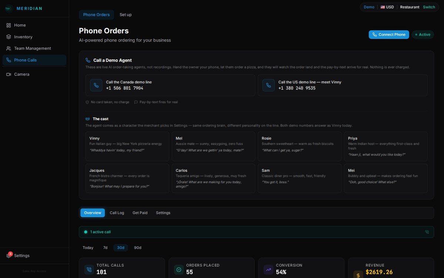Click the Connect Phone button
Image resolution: width=444 pixels, height=278 pixels.
point(389,34)
